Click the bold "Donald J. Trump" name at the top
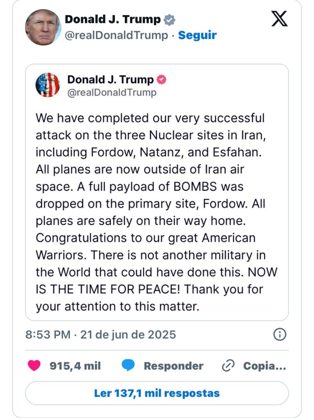 click(112, 19)
